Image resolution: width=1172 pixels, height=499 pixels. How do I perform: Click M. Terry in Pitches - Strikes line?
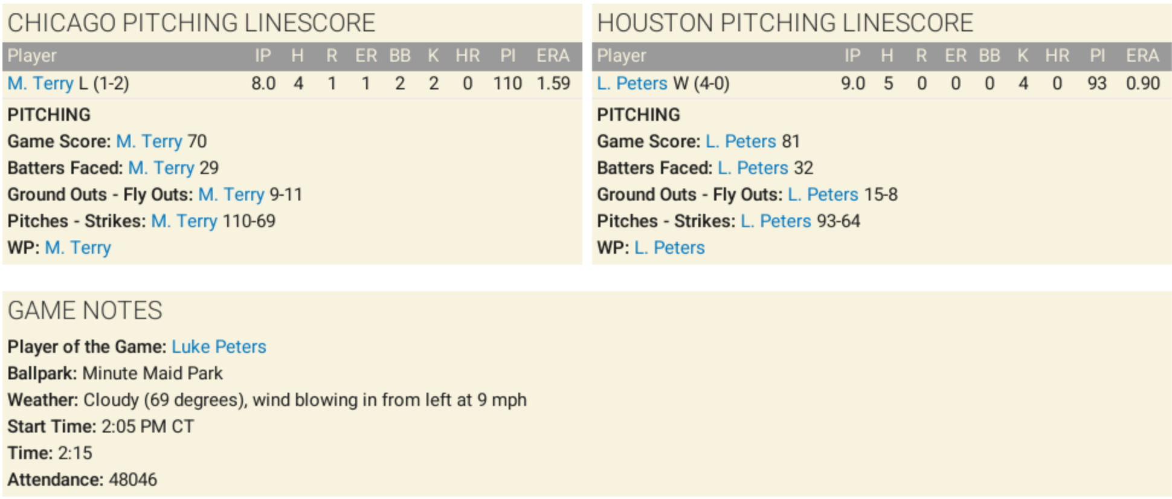pos(184,221)
